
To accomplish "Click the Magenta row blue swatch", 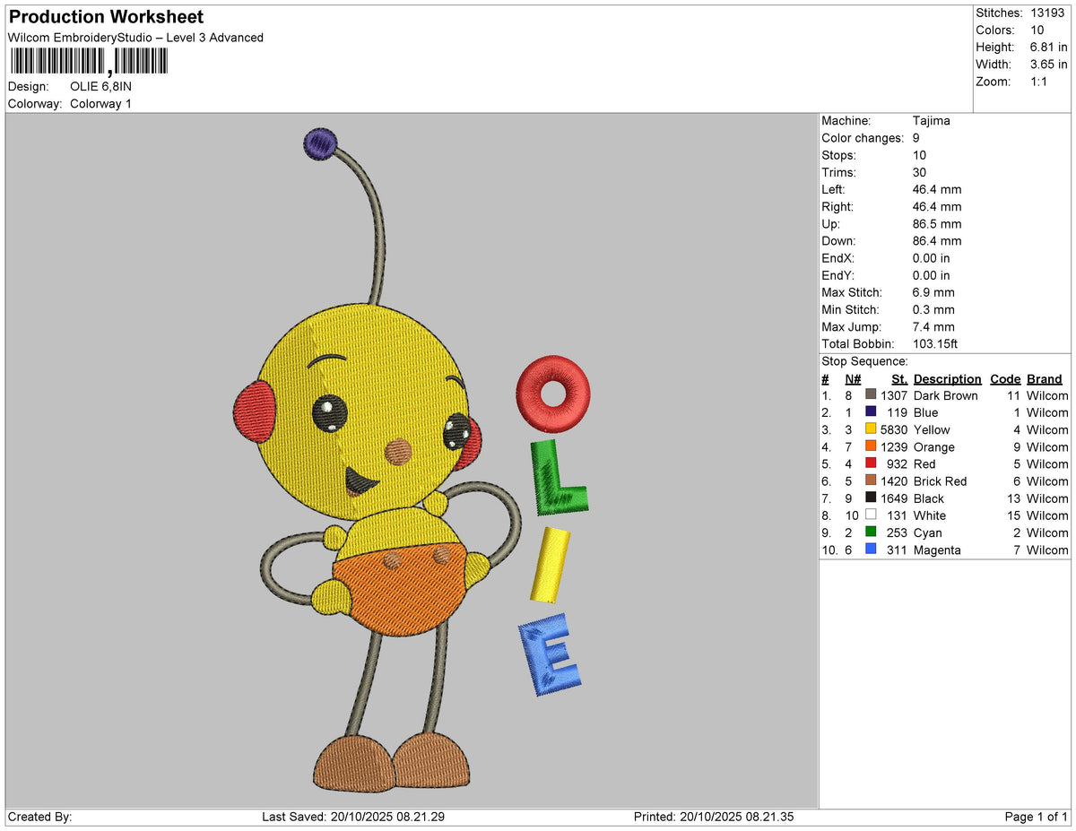I will coord(871,549).
